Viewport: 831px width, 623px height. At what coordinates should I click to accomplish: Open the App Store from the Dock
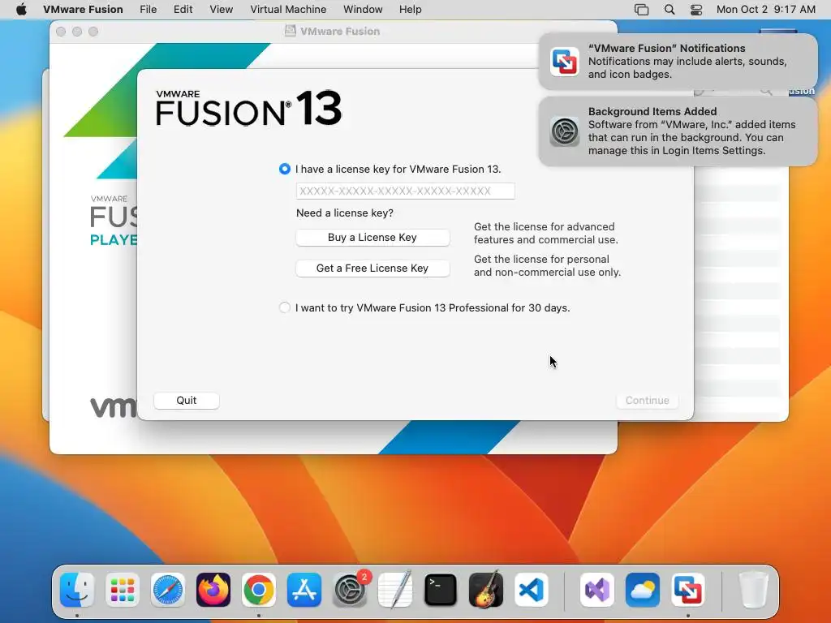[304, 590]
